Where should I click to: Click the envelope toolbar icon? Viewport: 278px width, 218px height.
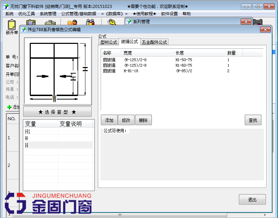(x=50, y=22)
